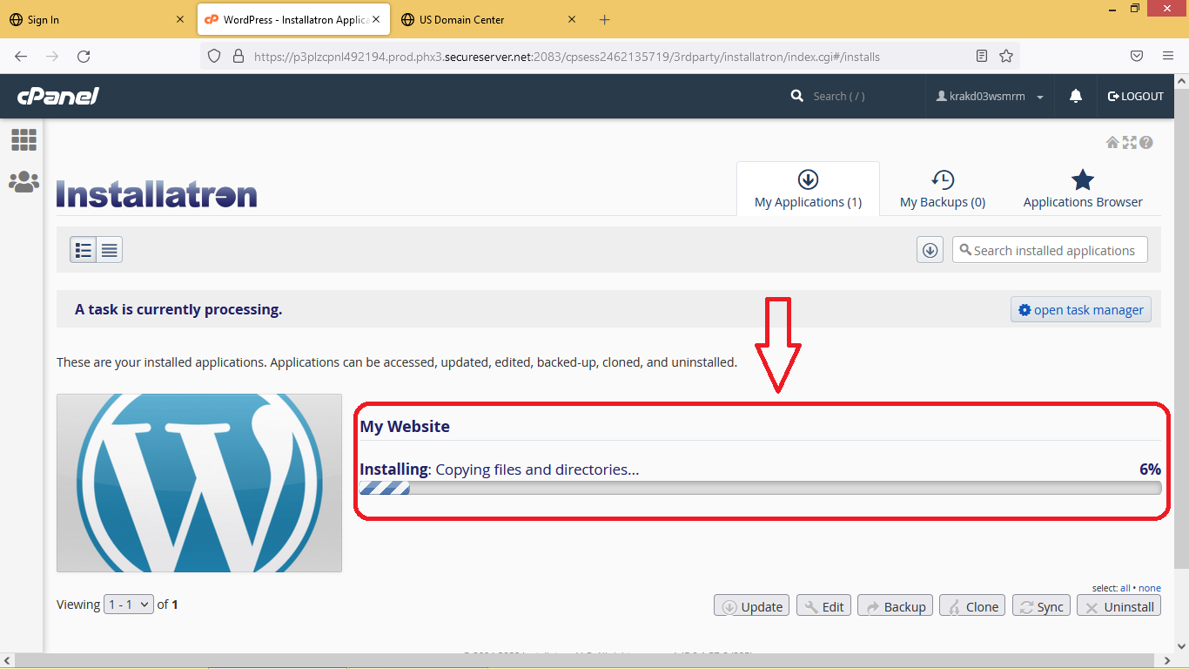1189x669 pixels.
Task: Reload the current page
Action: click(x=84, y=56)
